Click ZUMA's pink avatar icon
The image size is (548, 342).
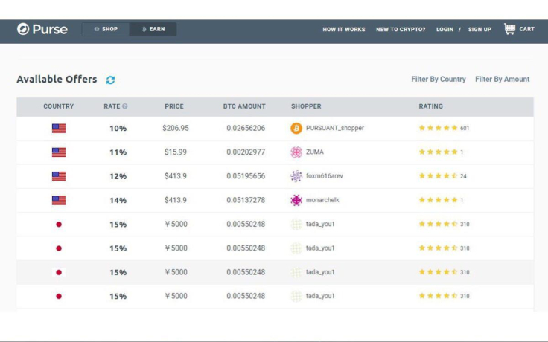tap(296, 152)
